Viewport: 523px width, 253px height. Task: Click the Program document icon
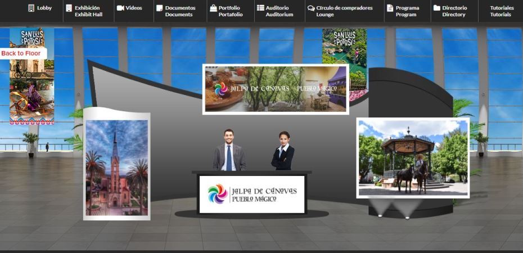pyautogui.click(x=390, y=8)
